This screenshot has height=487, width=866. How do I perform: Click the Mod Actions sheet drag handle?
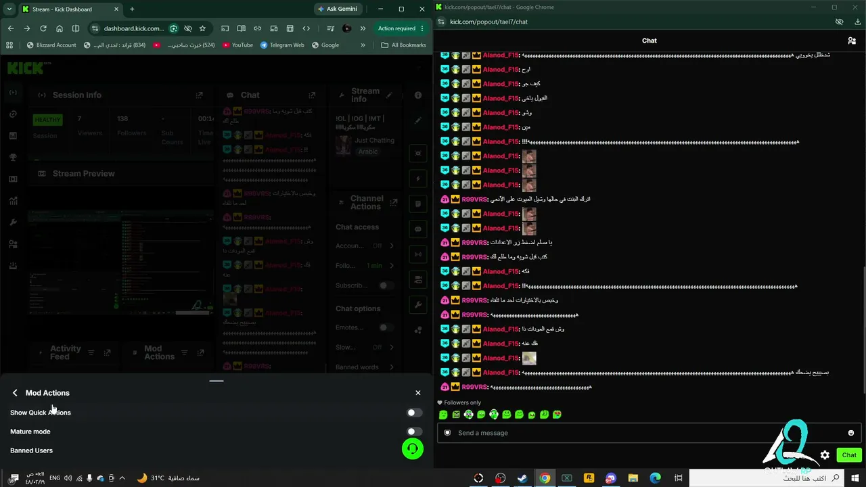[x=216, y=381]
